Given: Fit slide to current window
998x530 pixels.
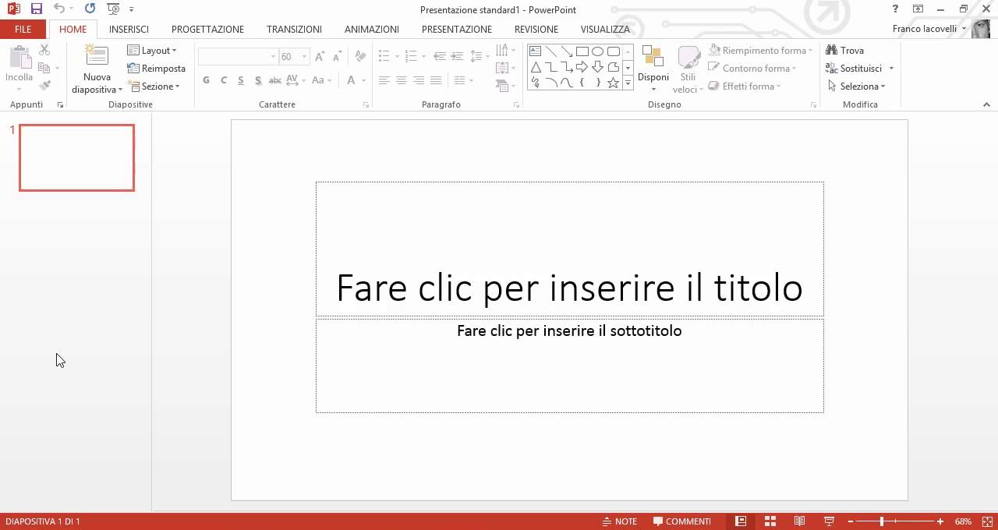Looking at the screenshot, I should click(987, 521).
